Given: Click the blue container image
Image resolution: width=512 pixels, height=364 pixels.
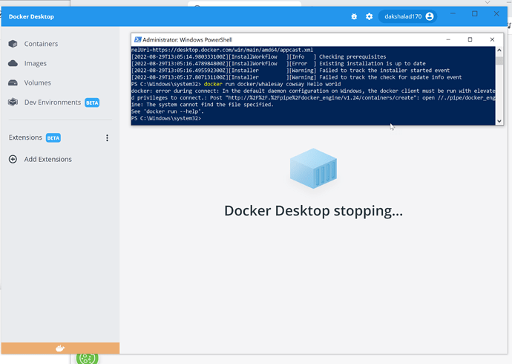Looking at the screenshot, I should [x=313, y=167].
